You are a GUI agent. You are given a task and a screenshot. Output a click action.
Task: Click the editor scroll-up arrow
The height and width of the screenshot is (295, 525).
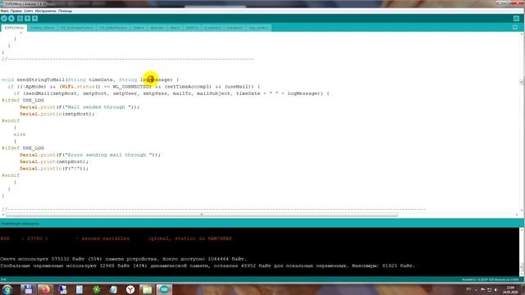click(x=522, y=34)
